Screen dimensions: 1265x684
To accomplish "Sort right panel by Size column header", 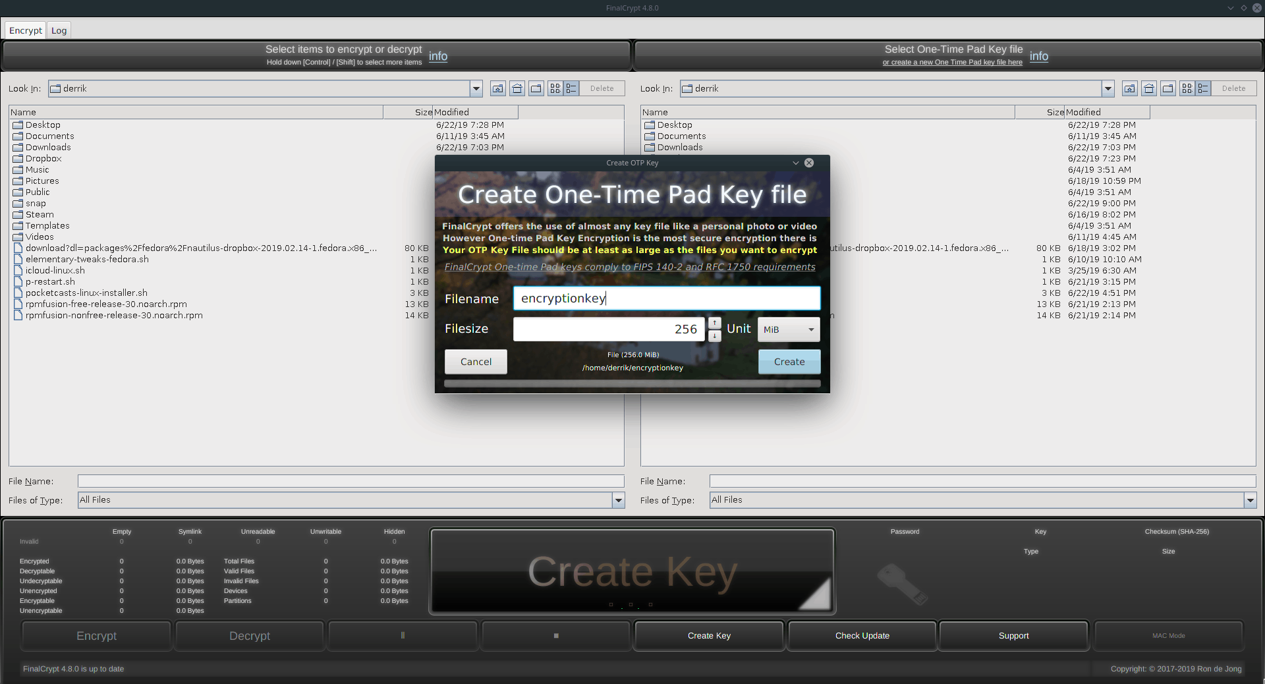I will [1039, 112].
